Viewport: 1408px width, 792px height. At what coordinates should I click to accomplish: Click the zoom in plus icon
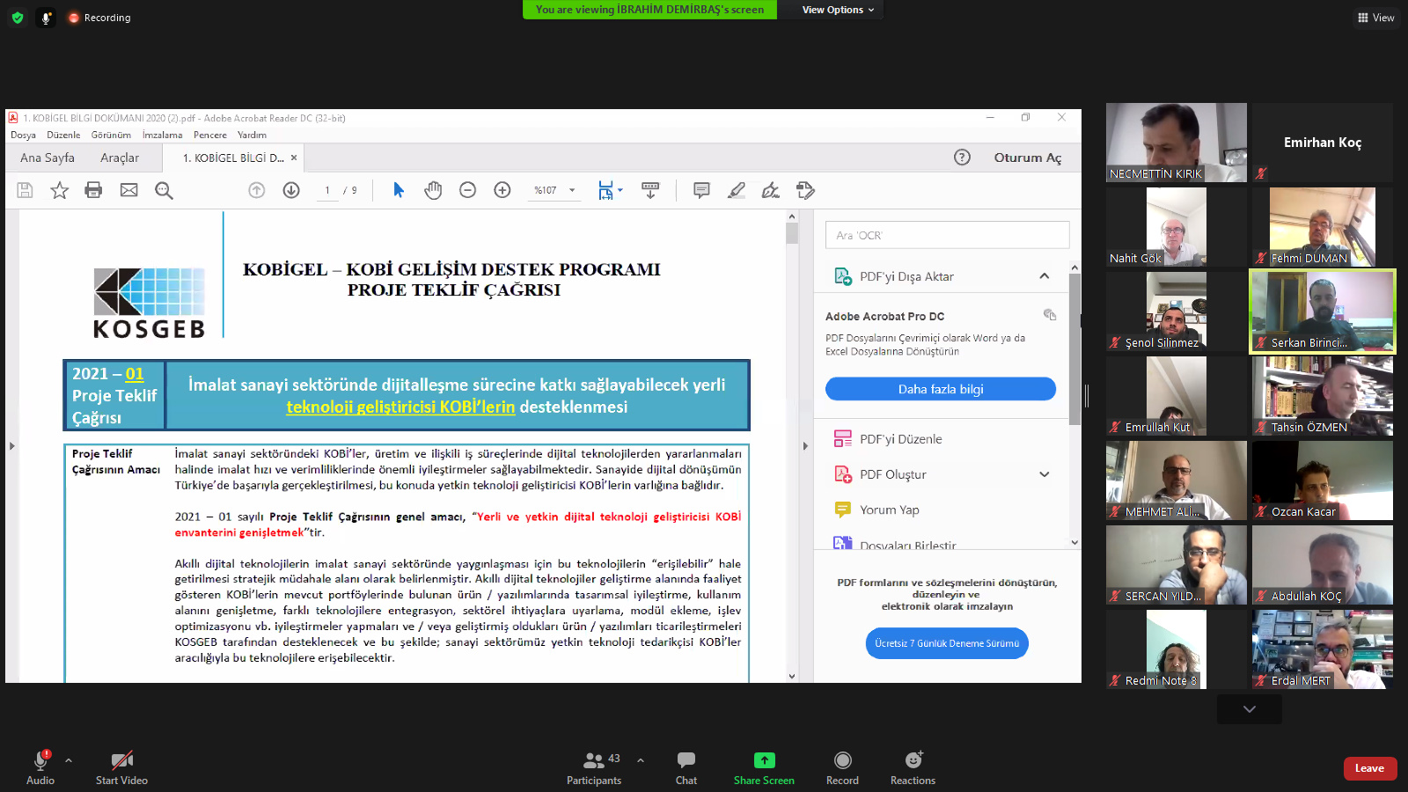502,190
